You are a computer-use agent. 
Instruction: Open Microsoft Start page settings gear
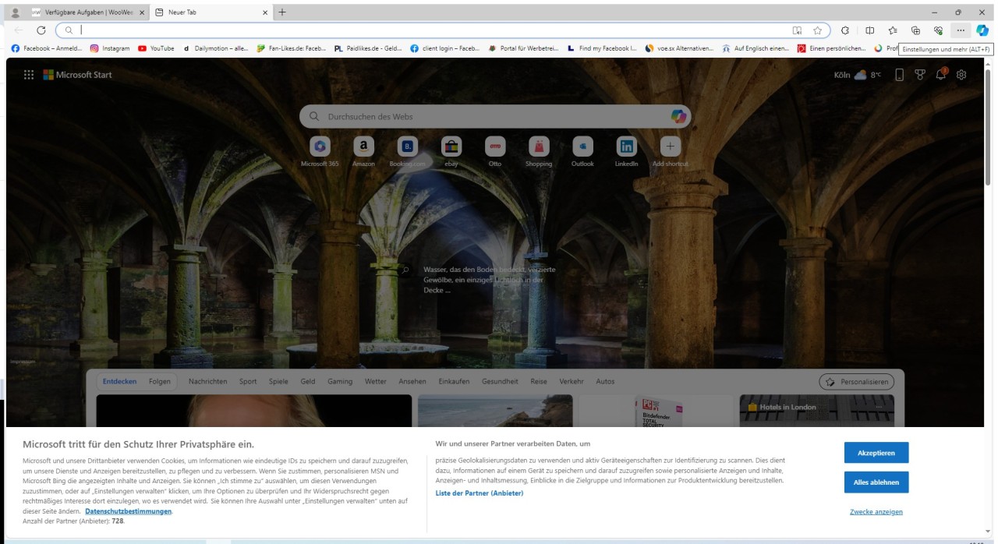(x=961, y=75)
